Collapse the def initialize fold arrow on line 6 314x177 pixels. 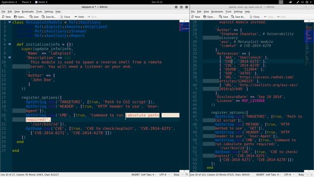10,44
